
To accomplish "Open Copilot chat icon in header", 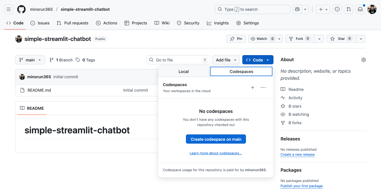I will (297, 9).
